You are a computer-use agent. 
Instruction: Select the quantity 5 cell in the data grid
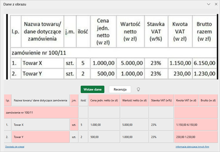[x=83, y=125]
